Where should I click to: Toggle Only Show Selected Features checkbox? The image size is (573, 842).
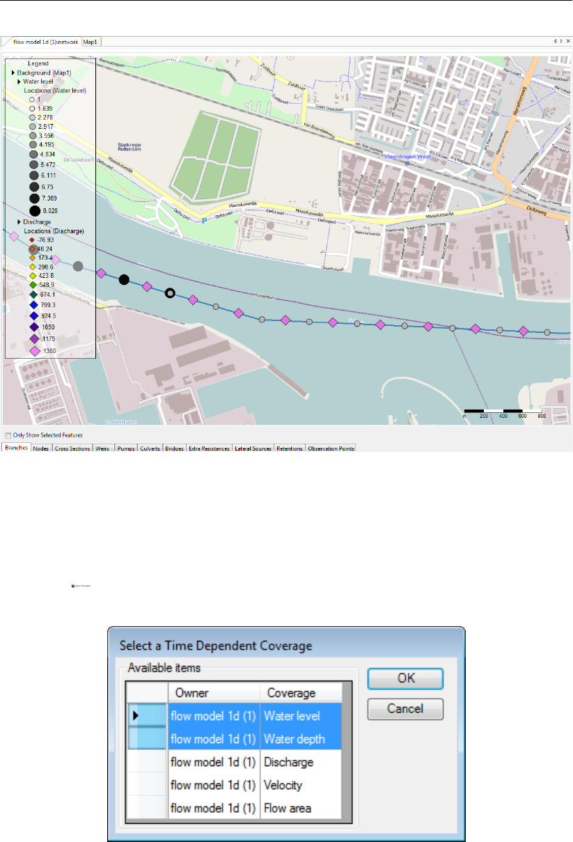[x=7, y=435]
